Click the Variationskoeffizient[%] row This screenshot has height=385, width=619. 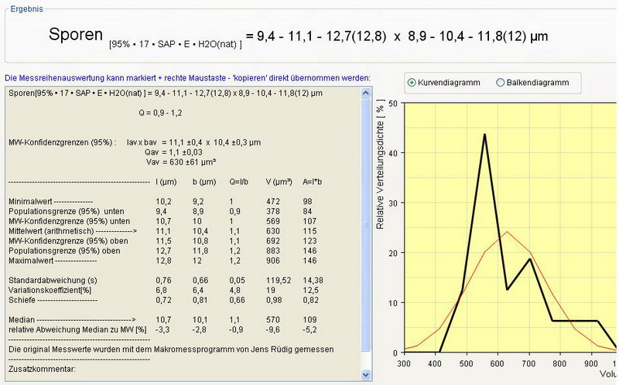pos(48,288)
